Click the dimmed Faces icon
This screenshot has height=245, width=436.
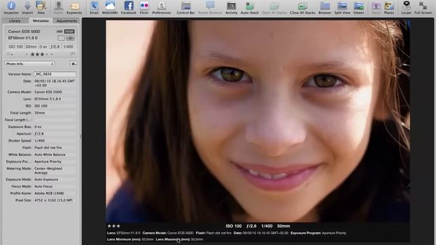[x=376, y=5]
